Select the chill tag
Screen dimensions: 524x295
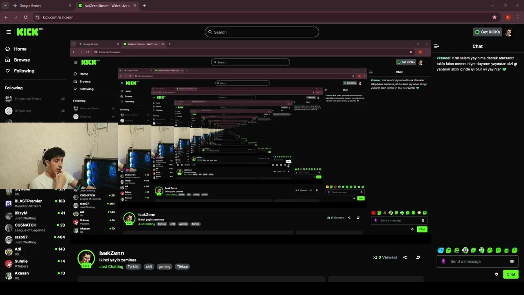click(x=149, y=266)
